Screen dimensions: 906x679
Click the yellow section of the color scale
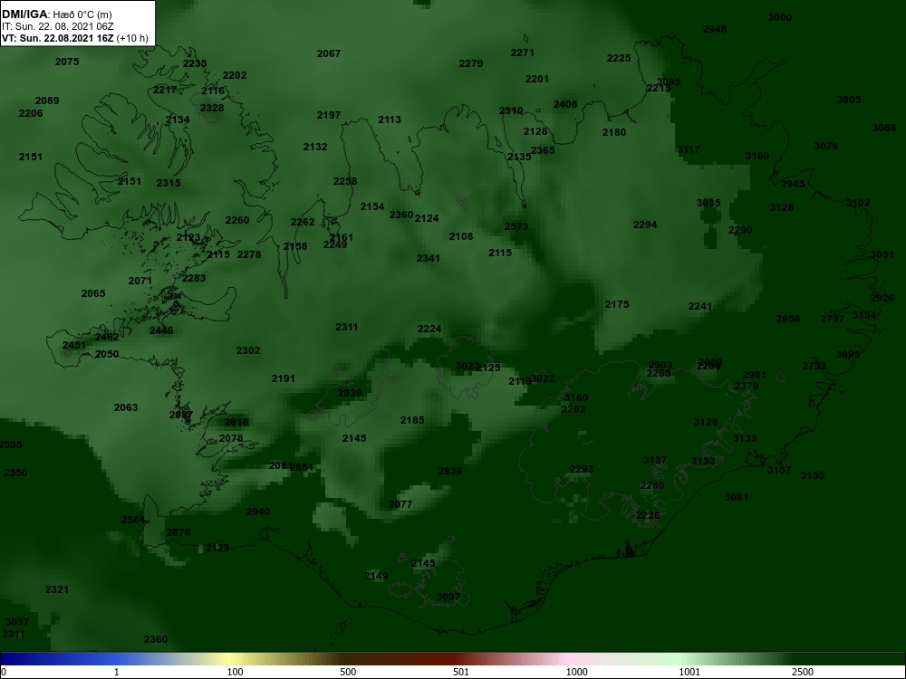(x=231, y=659)
